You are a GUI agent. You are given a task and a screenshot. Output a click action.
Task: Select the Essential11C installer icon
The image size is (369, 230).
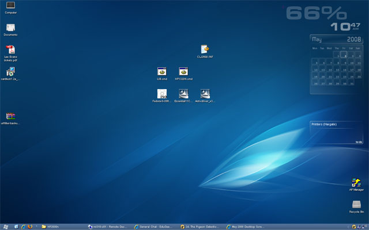183,96
